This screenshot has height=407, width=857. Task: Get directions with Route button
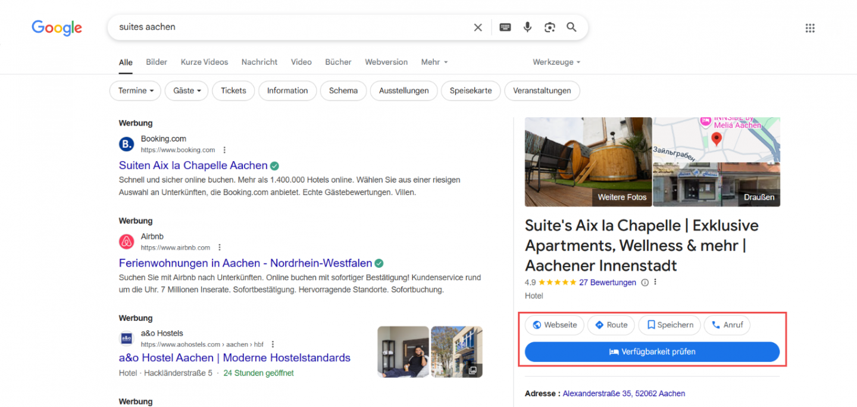tap(611, 325)
